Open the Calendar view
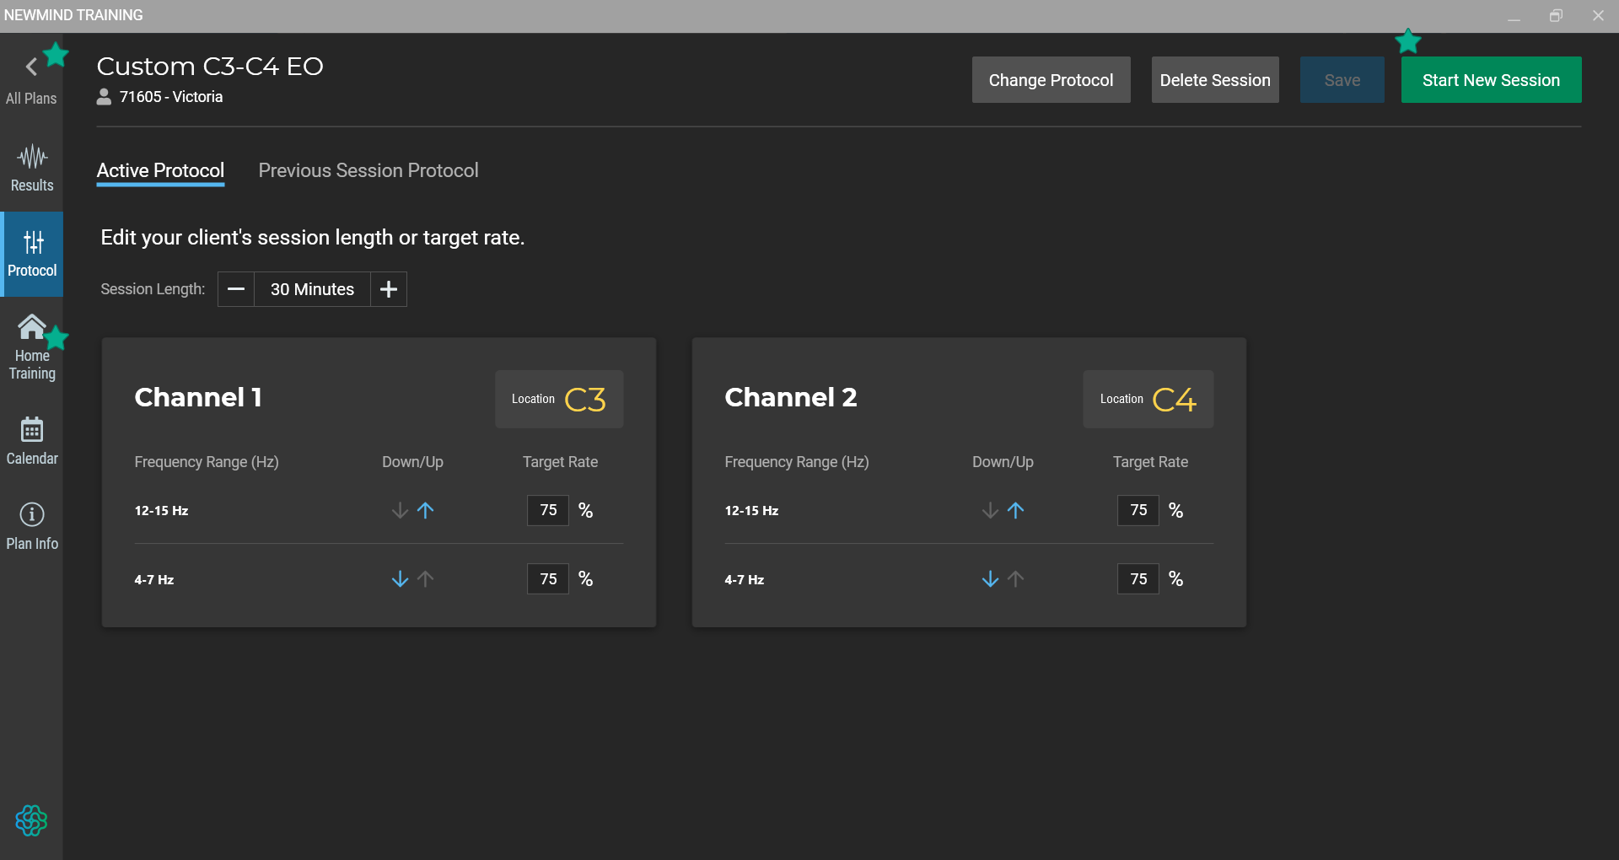The image size is (1619, 860). (31, 441)
